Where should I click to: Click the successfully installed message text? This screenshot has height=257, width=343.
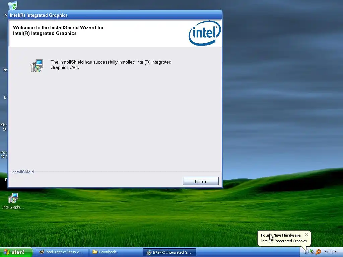pyautogui.click(x=111, y=65)
